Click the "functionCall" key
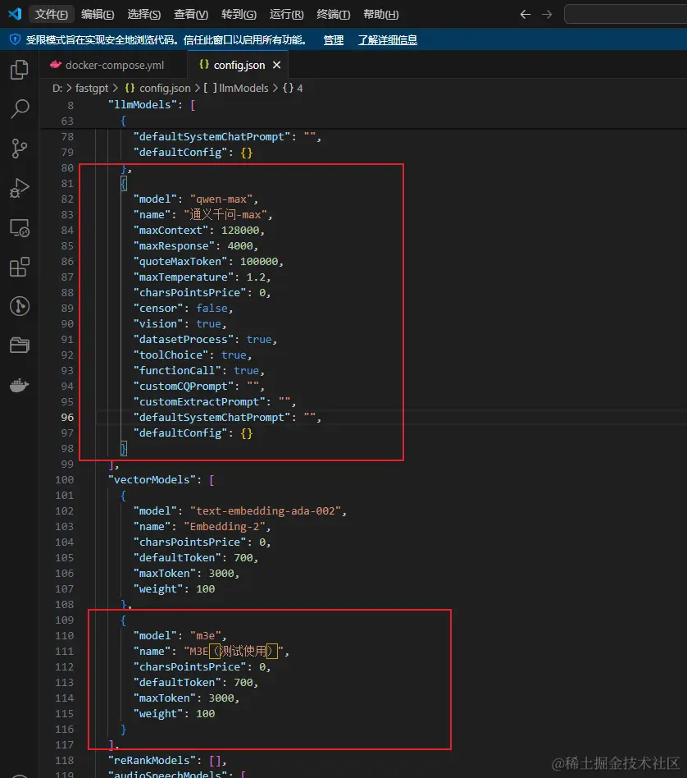 177,371
